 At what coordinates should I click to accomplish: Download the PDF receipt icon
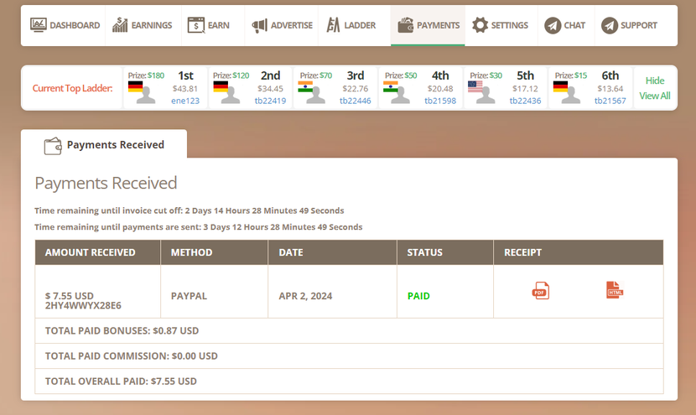pos(540,291)
